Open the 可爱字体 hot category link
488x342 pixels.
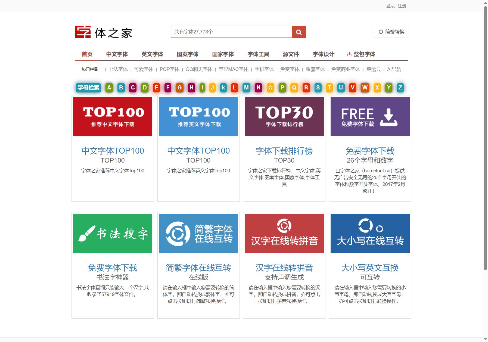(144, 69)
